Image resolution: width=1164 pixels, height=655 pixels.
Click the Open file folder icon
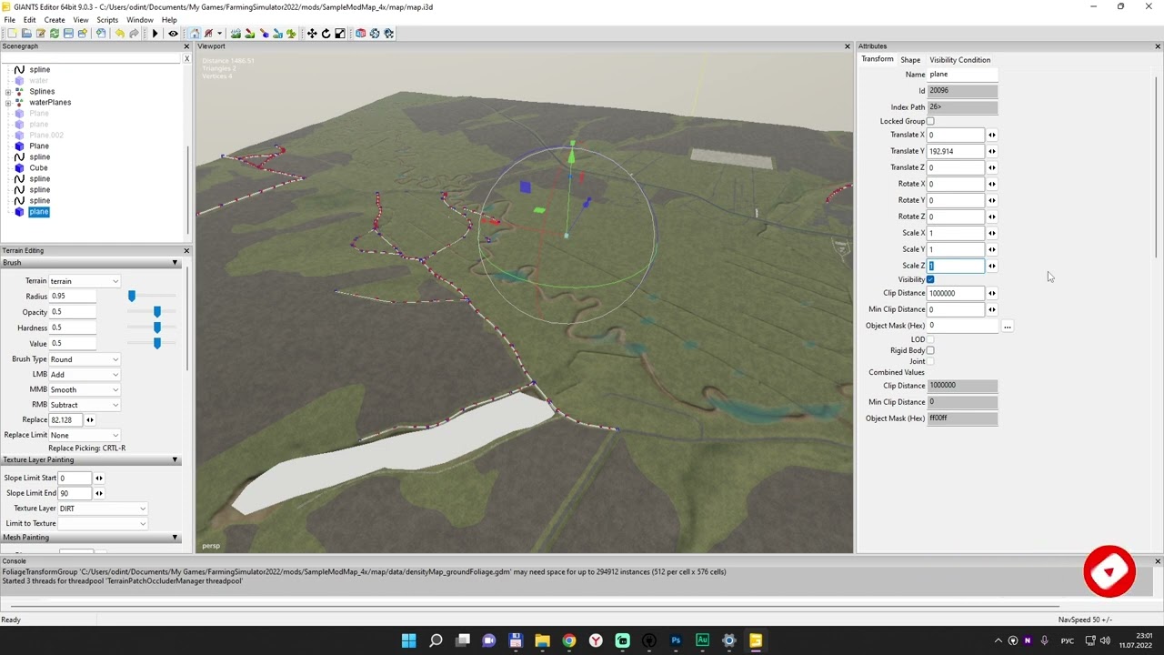coord(26,34)
